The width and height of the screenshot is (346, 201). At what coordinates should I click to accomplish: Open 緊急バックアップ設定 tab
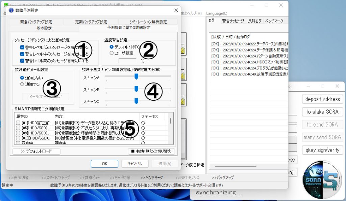click(x=36, y=22)
